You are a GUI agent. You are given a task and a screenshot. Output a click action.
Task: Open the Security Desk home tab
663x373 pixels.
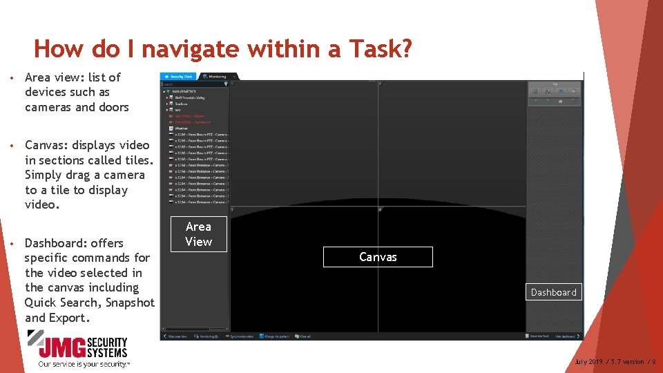click(x=178, y=77)
